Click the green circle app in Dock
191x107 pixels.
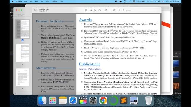point(113,100)
